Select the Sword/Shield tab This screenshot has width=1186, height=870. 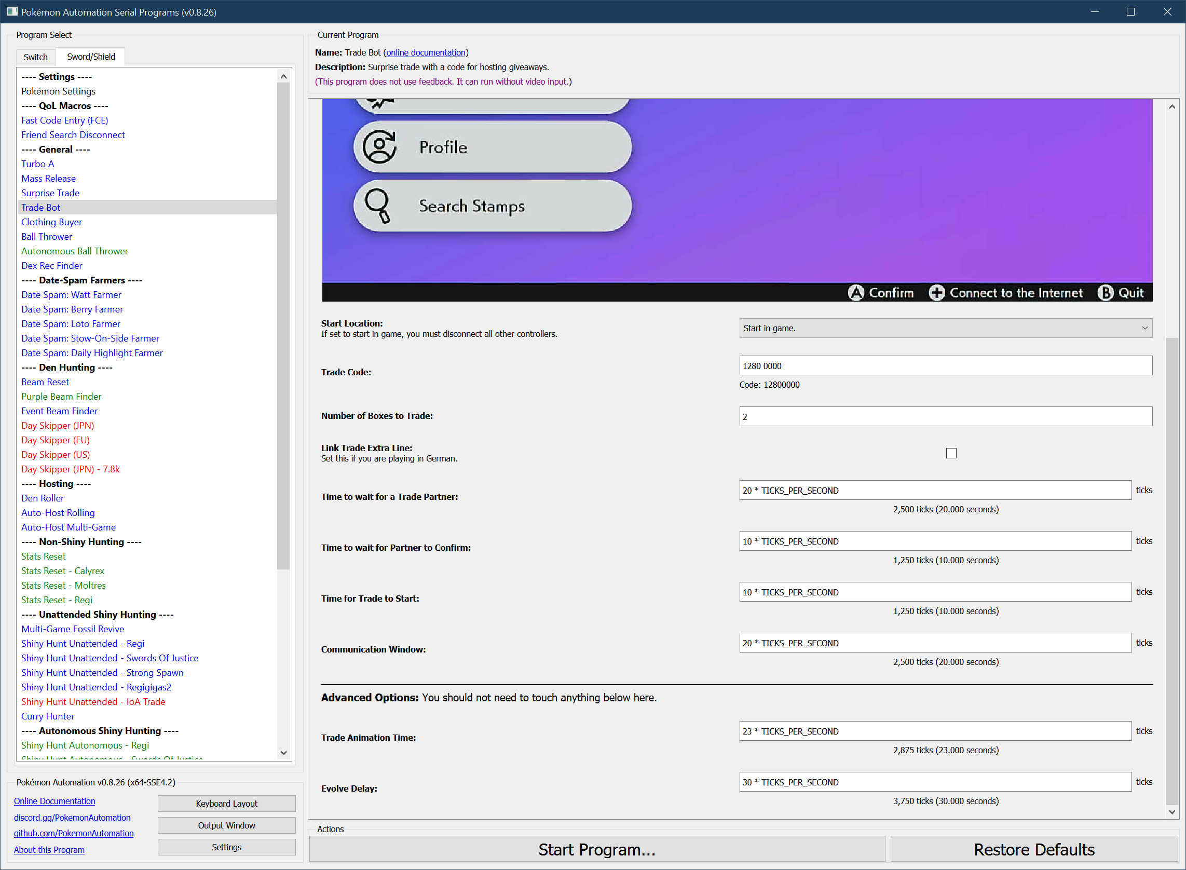click(91, 57)
